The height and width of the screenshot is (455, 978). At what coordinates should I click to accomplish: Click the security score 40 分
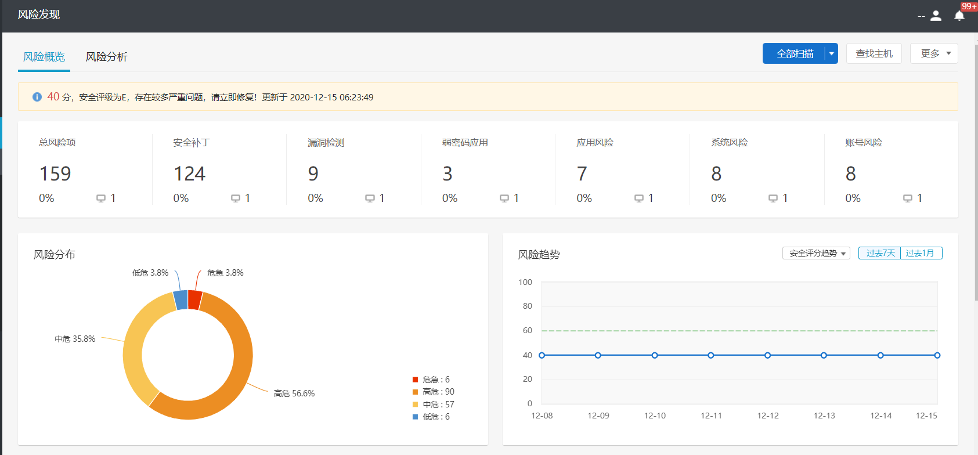click(x=59, y=97)
